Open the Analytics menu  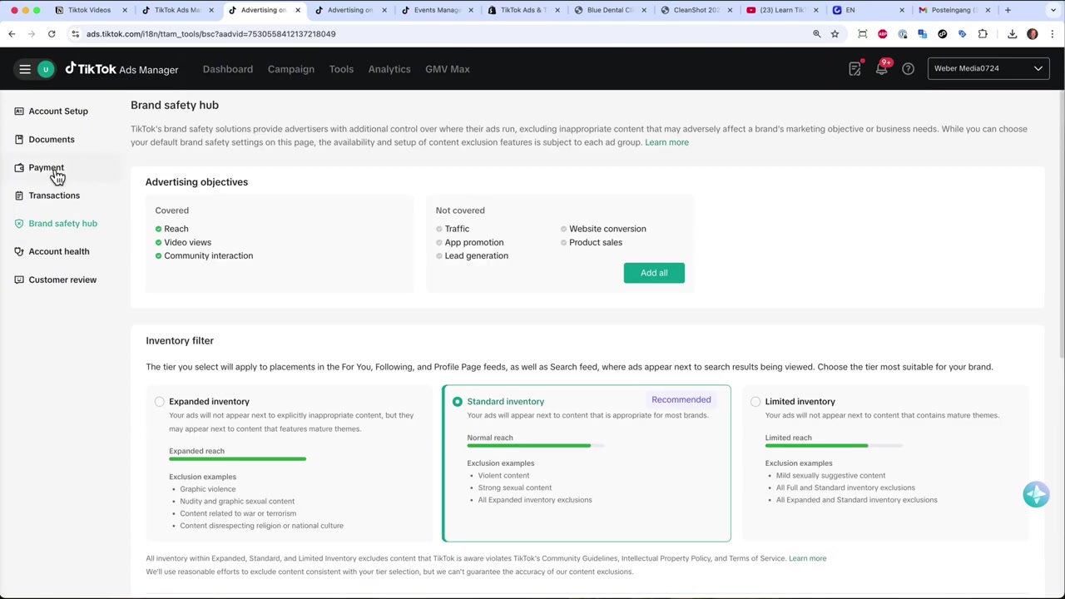tap(389, 69)
